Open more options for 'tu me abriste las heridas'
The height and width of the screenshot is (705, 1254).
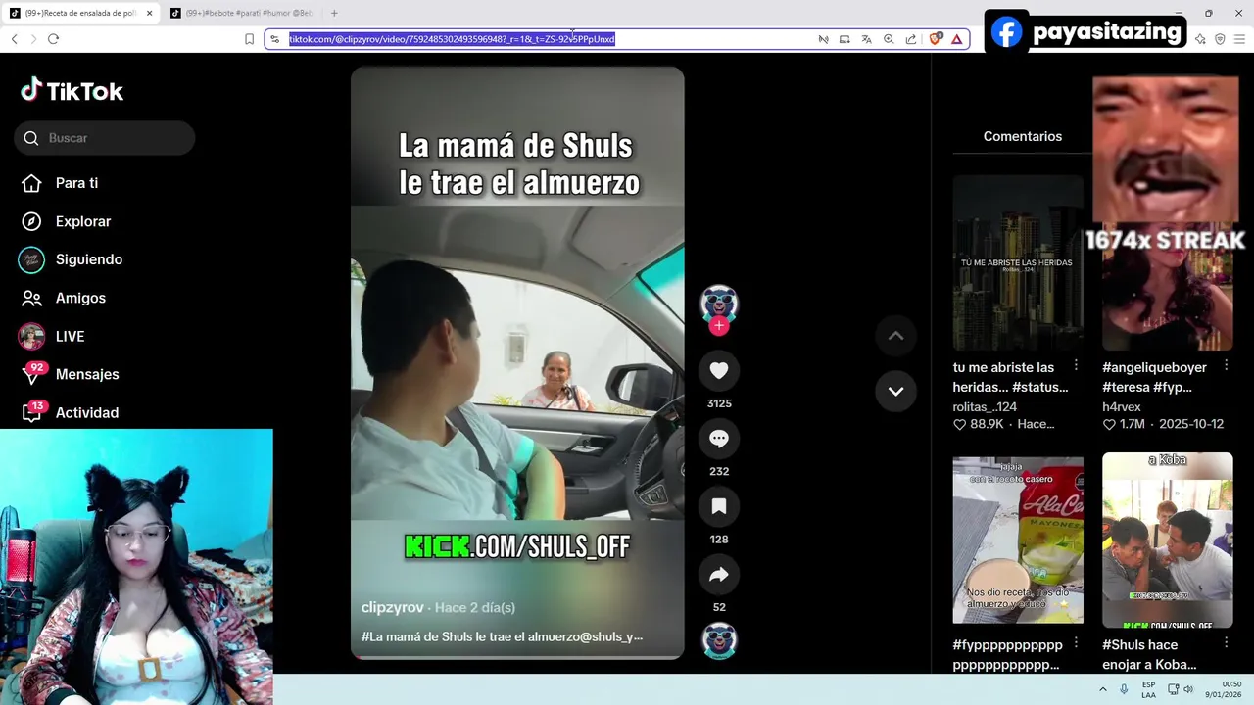click(x=1076, y=365)
